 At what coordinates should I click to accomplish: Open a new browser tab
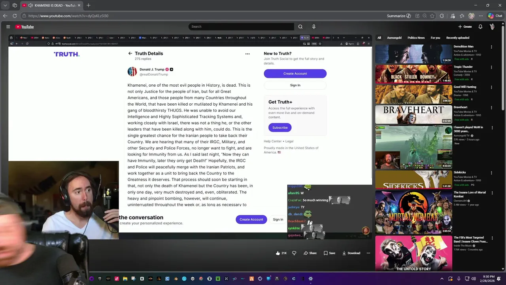click(89, 5)
